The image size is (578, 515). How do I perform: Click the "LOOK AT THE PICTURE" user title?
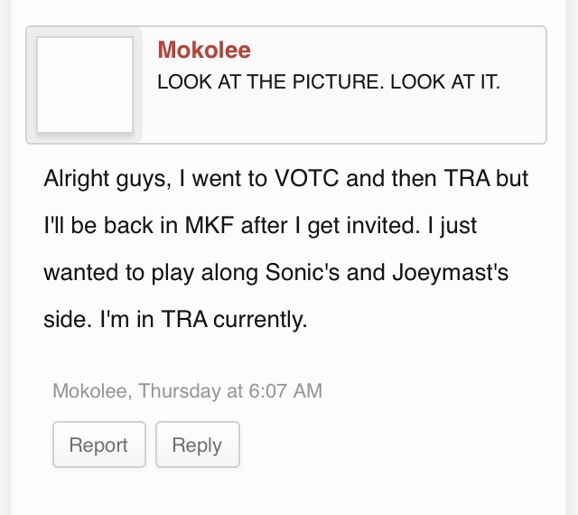tap(328, 82)
